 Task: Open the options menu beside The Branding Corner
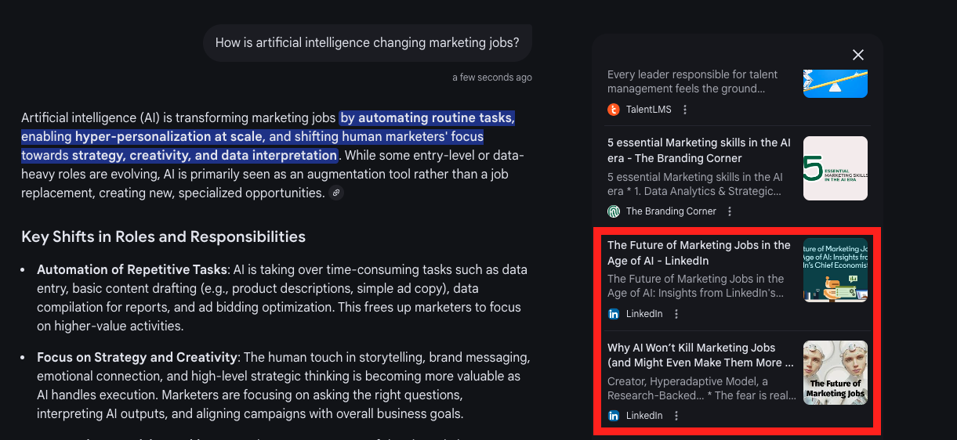[730, 211]
